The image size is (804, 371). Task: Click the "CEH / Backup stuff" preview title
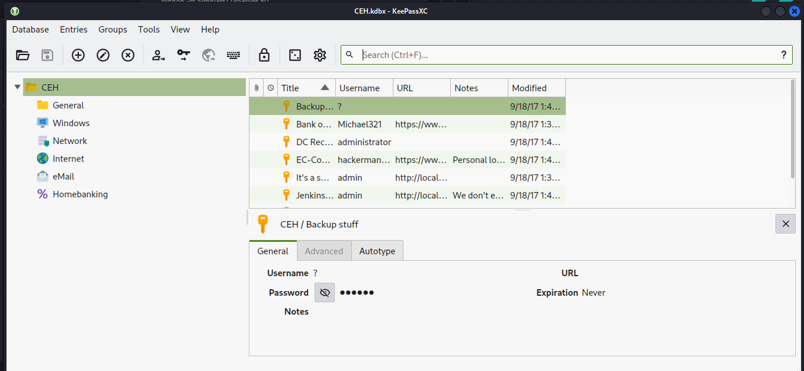[319, 224]
